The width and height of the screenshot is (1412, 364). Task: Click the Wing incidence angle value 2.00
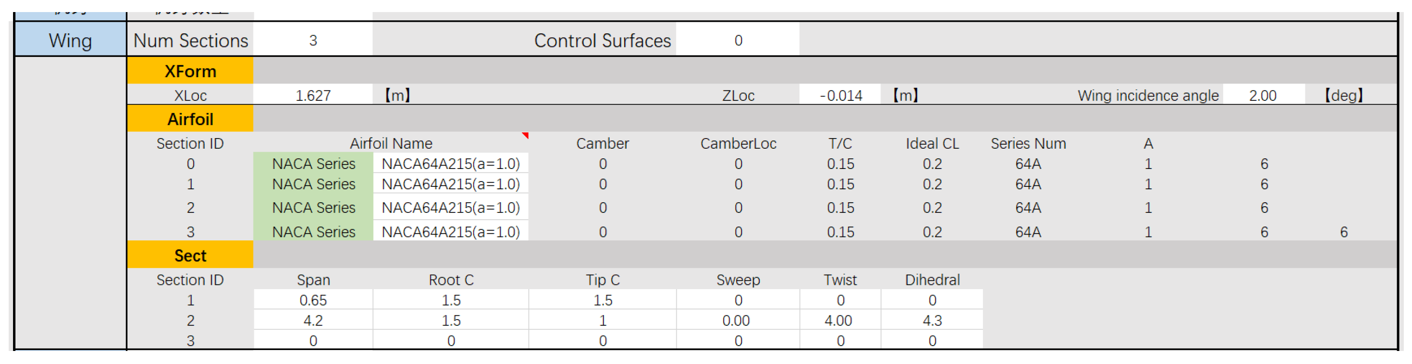(1262, 96)
